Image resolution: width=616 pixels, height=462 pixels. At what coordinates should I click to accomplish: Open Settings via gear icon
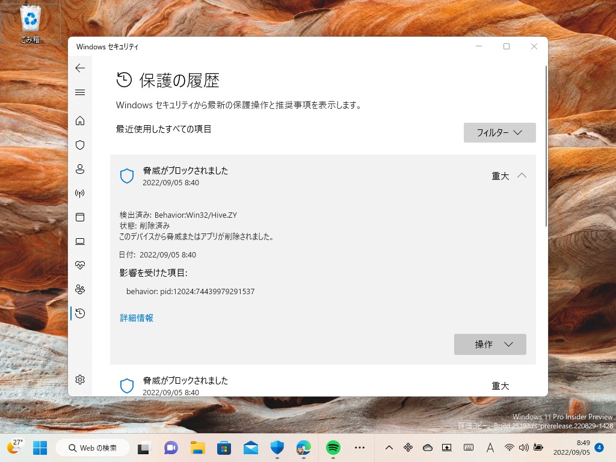coord(80,380)
